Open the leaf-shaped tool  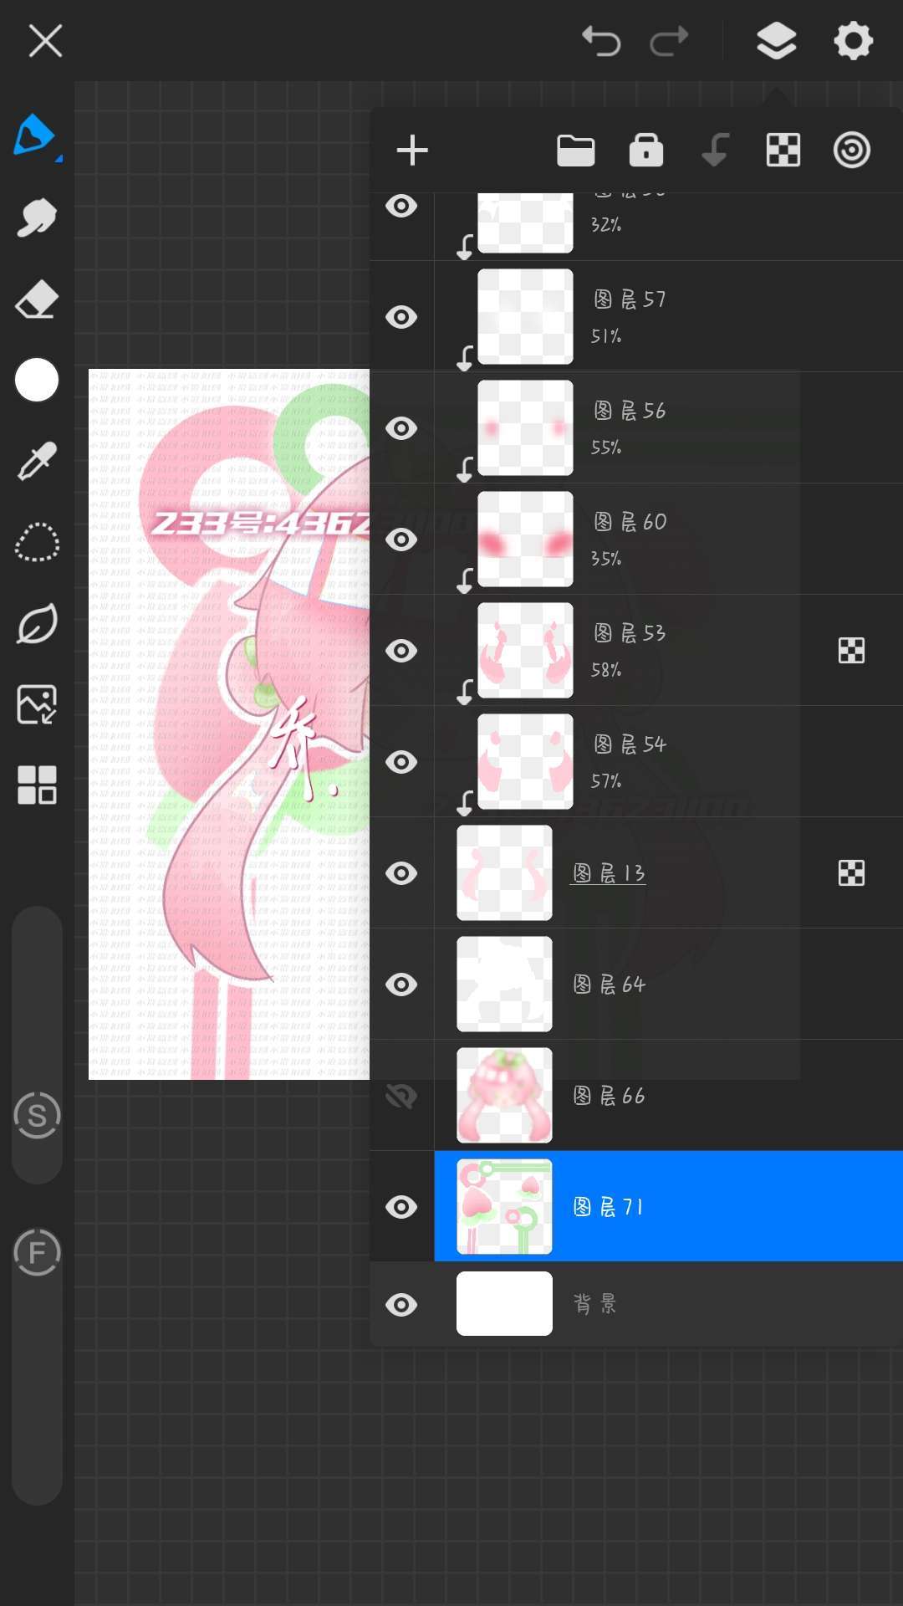point(37,624)
